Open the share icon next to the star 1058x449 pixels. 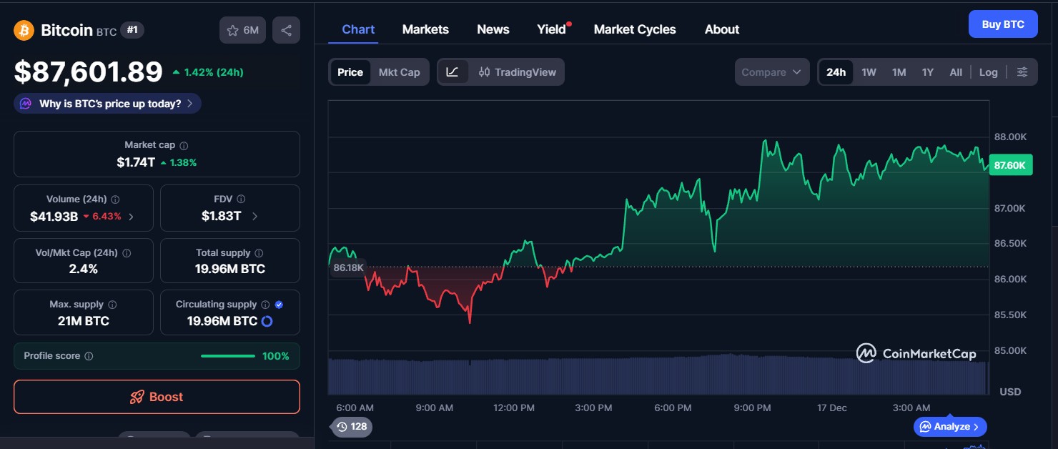tap(286, 30)
